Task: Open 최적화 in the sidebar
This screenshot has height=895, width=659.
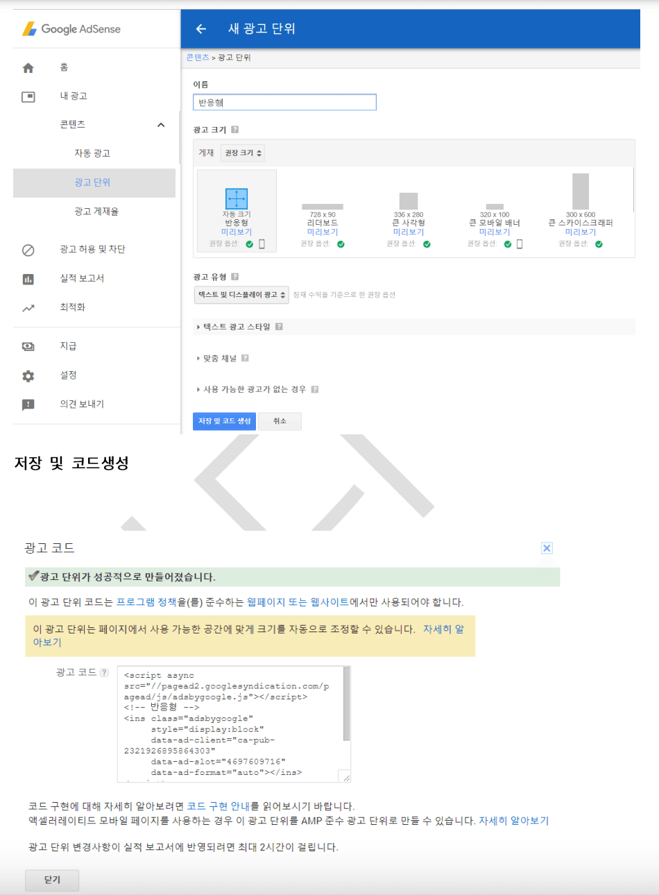Action: pyautogui.click(x=72, y=307)
